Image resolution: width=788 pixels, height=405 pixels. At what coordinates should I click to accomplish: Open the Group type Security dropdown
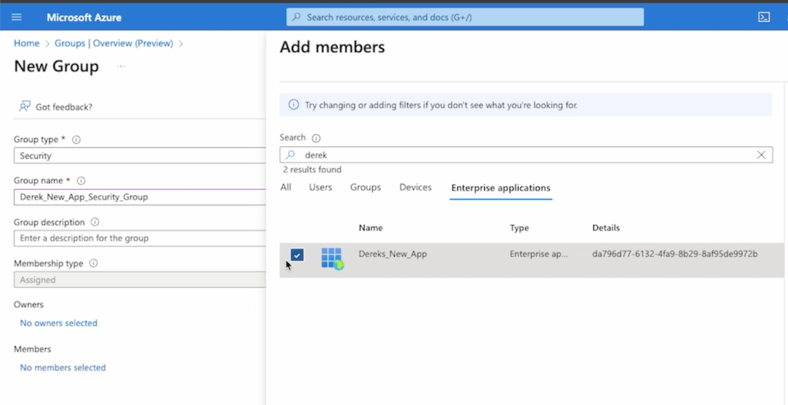tap(140, 156)
